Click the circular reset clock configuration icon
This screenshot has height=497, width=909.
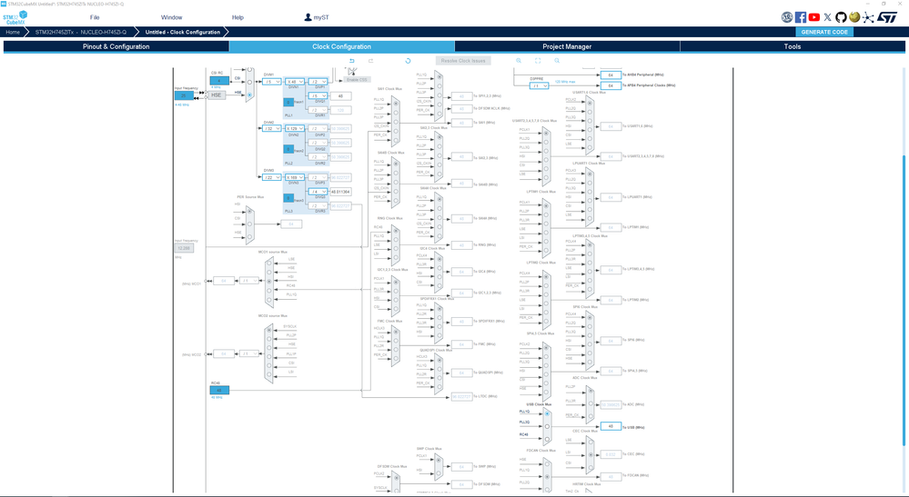pos(408,61)
